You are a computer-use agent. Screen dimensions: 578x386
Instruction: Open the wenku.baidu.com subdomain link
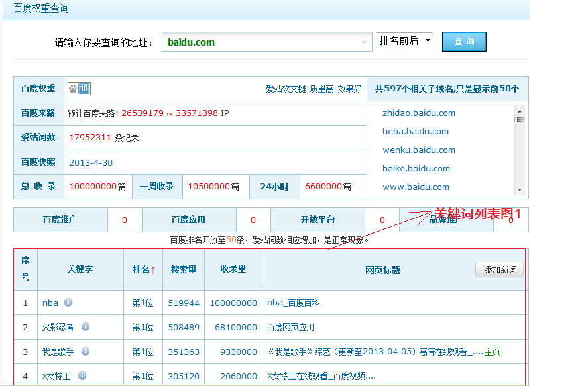point(419,150)
